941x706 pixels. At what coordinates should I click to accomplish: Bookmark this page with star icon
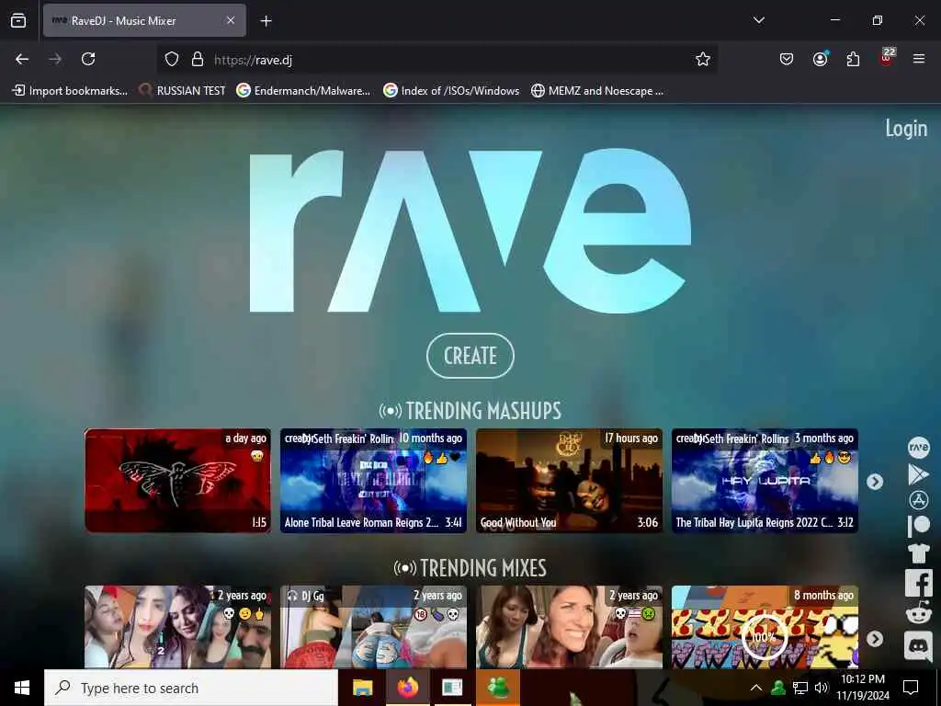tap(703, 59)
